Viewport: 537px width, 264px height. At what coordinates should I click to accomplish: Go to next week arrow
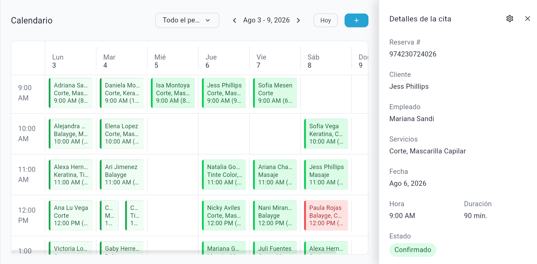coord(298,20)
